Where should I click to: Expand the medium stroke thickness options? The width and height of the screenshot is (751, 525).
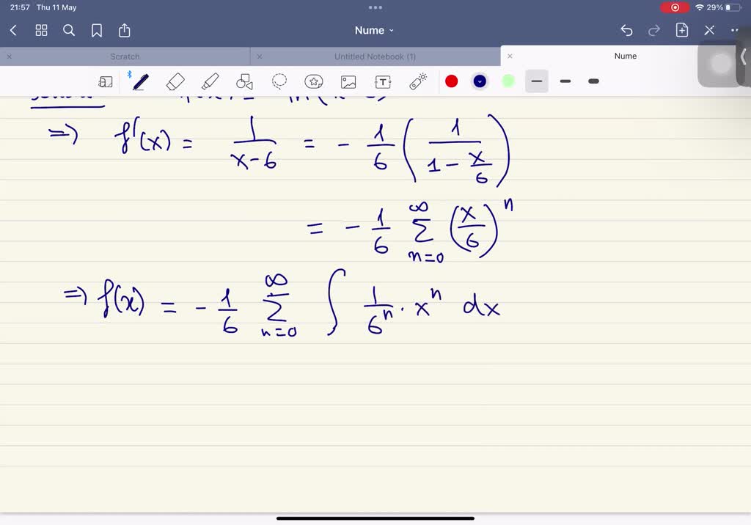[x=565, y=81]
